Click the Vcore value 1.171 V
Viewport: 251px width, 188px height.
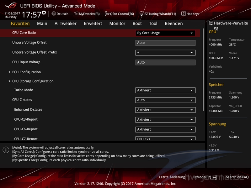(x=234, y=58)
